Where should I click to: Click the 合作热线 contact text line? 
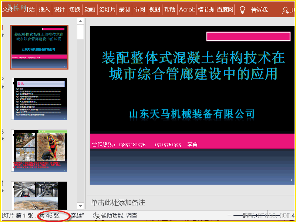pyautogui.click(x=145, y=145)
